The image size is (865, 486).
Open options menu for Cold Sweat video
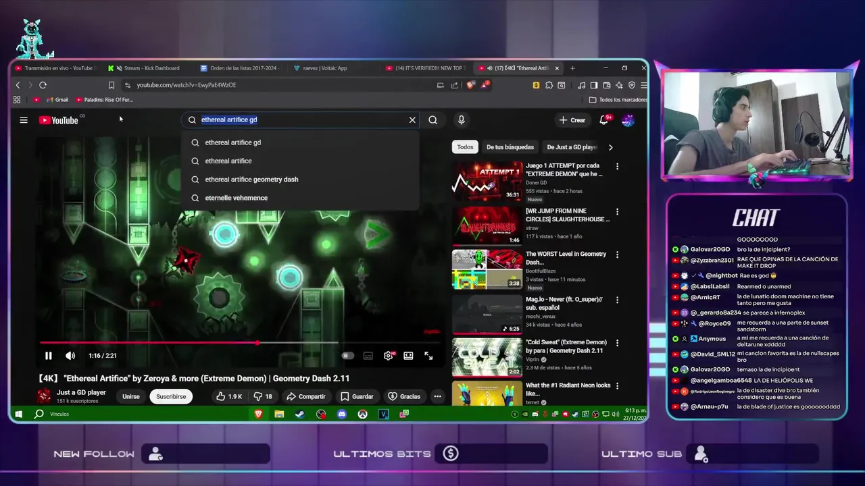pos(617,343)
